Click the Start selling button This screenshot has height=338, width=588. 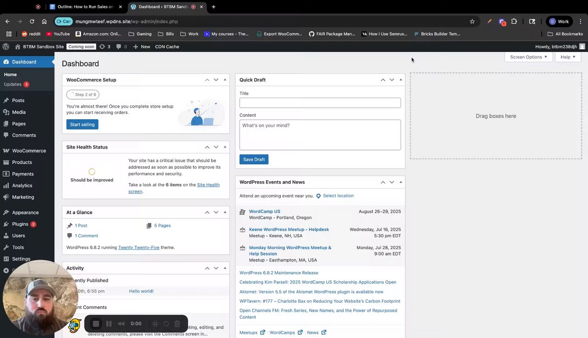coord(82,125)
